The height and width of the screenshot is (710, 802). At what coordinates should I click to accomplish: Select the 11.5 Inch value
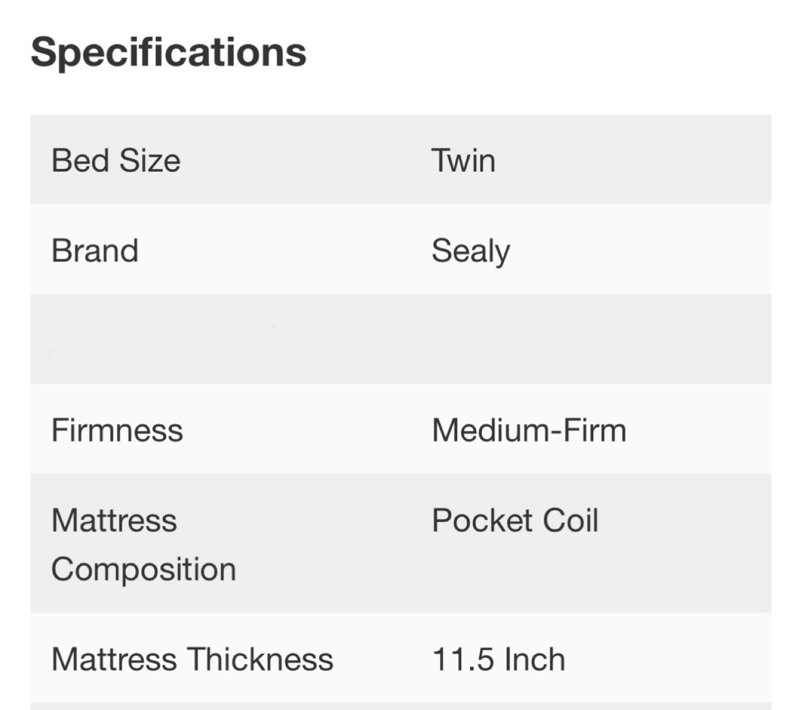click(498, 659)
